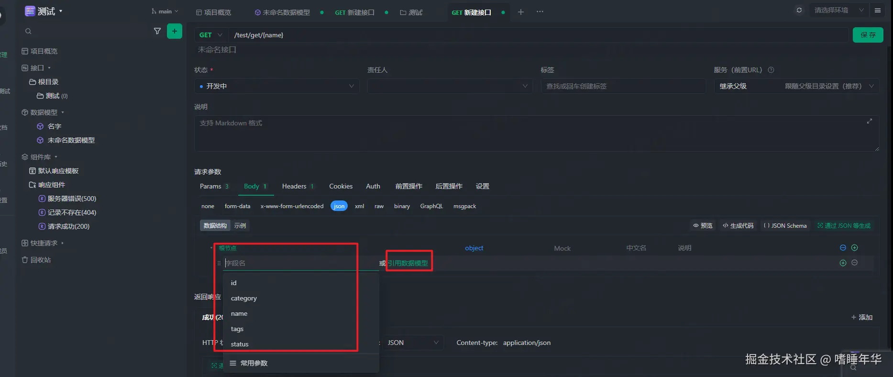Select the raw body type
893x377 pixels.
point(379,206)
